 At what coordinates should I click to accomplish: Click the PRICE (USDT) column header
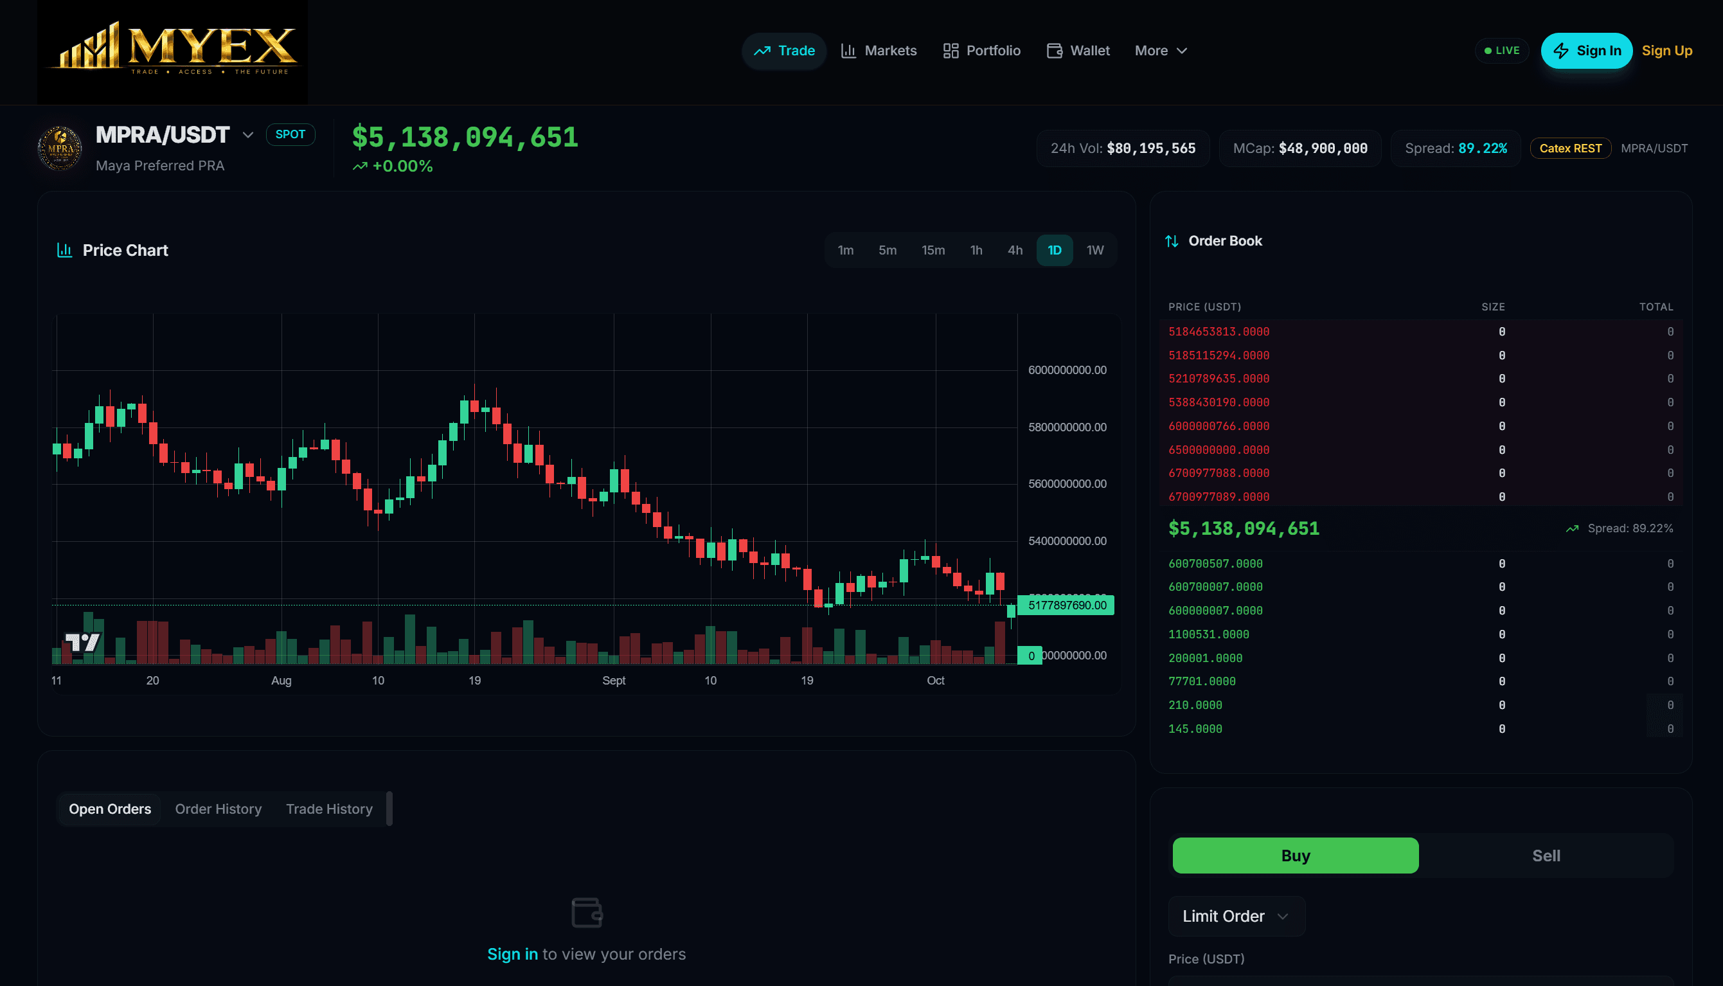tap(1204, 307)
